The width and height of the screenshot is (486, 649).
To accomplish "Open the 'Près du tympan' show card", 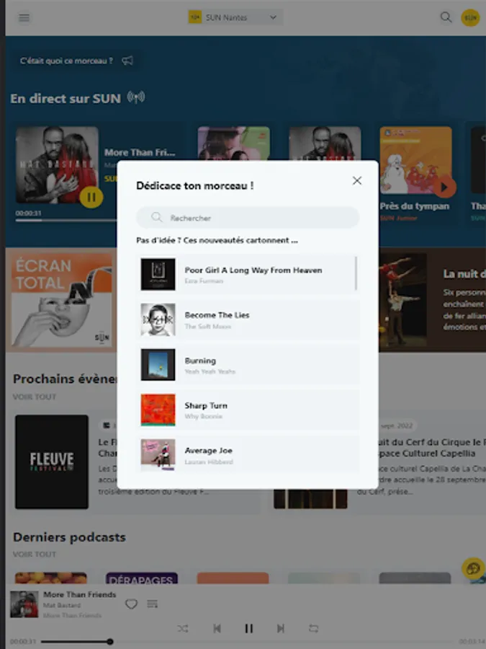I will point(415,174).
